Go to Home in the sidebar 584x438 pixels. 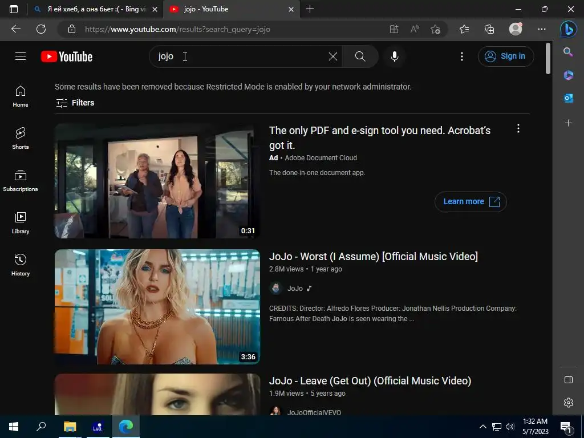point(21,96)
